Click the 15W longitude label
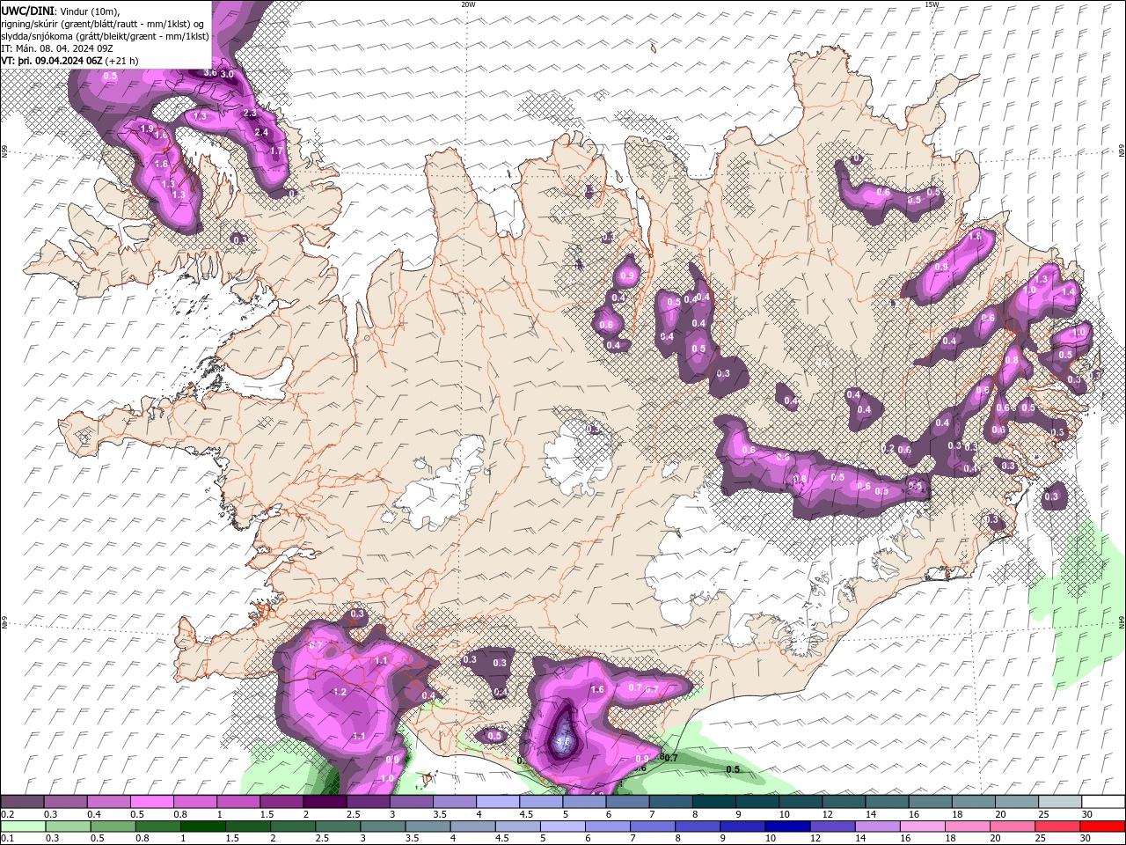1126x845 pixels. tap(932, 4)
